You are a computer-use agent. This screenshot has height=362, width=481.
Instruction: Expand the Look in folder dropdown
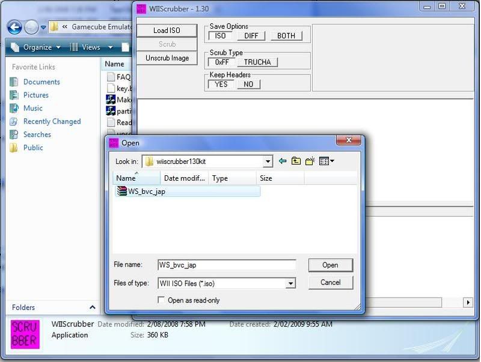click(x=268, y=161)
